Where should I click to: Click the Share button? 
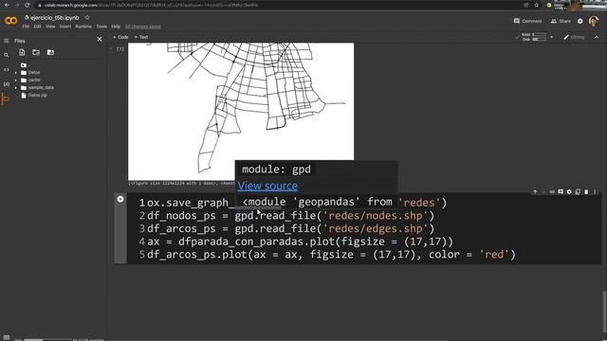(x=561, y=21)
